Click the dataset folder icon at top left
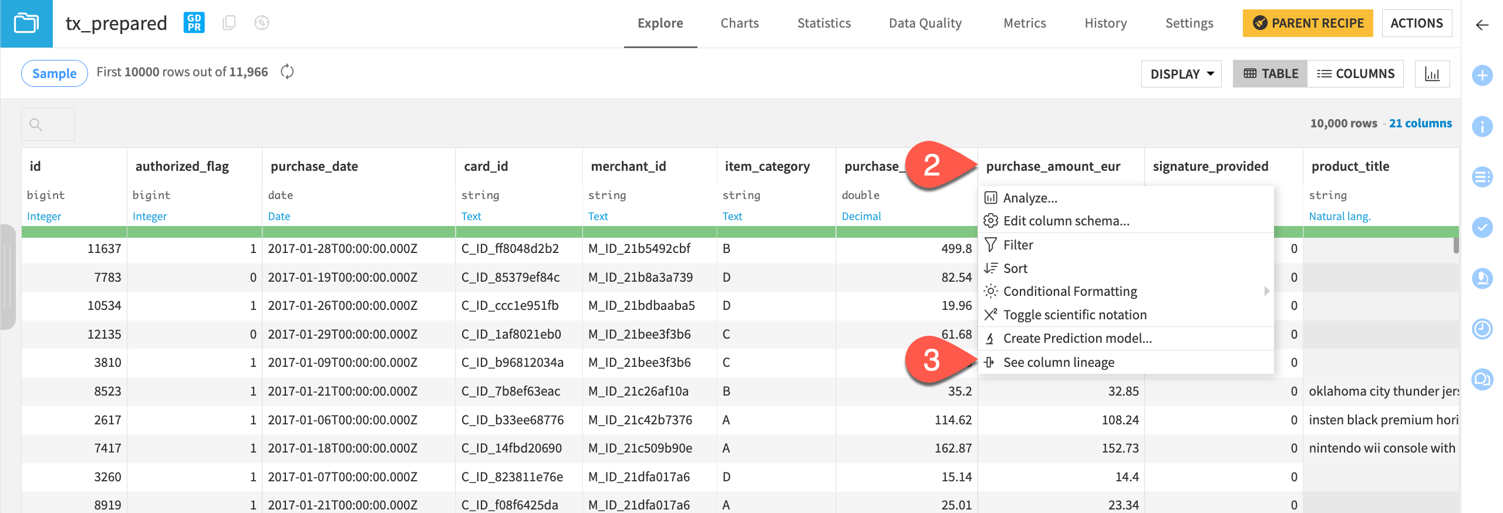 (x=26, y=23)
